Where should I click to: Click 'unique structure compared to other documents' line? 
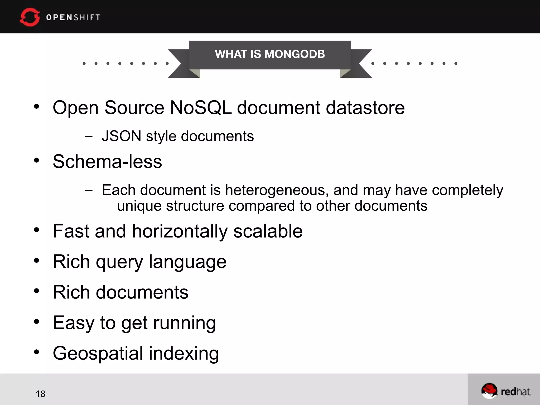click(272, 206)
